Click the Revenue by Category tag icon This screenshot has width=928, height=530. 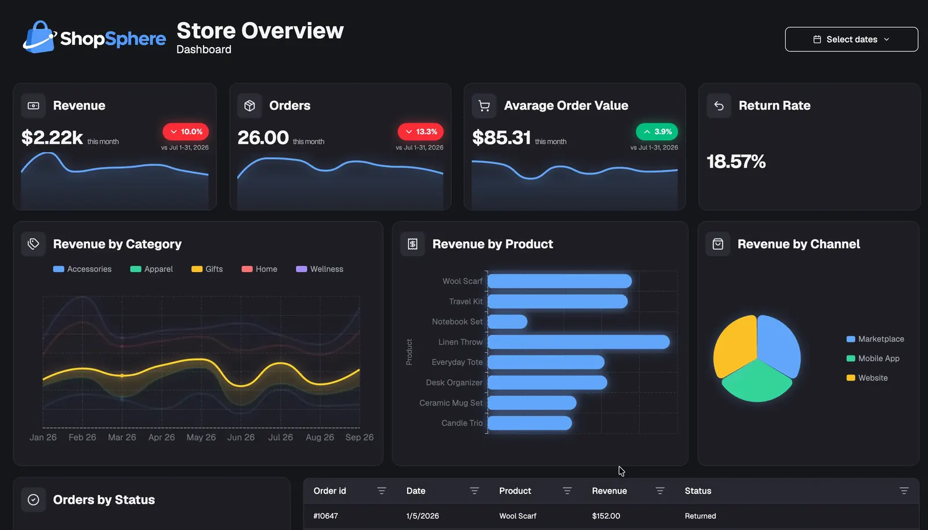coord(34,244)
